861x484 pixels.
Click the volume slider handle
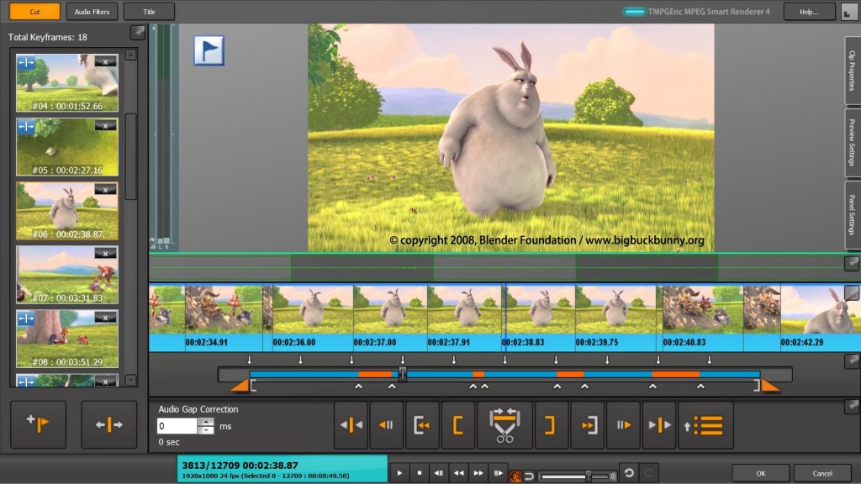pyautogui.click(x=588, y=476)
